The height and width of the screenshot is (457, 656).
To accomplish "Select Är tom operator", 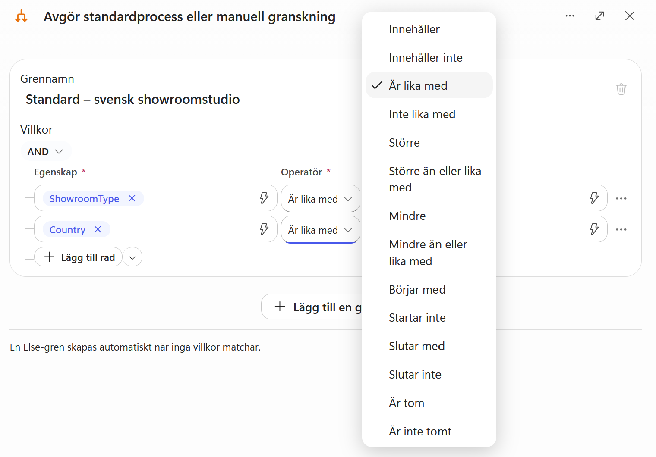I will [x=429, y=403].
